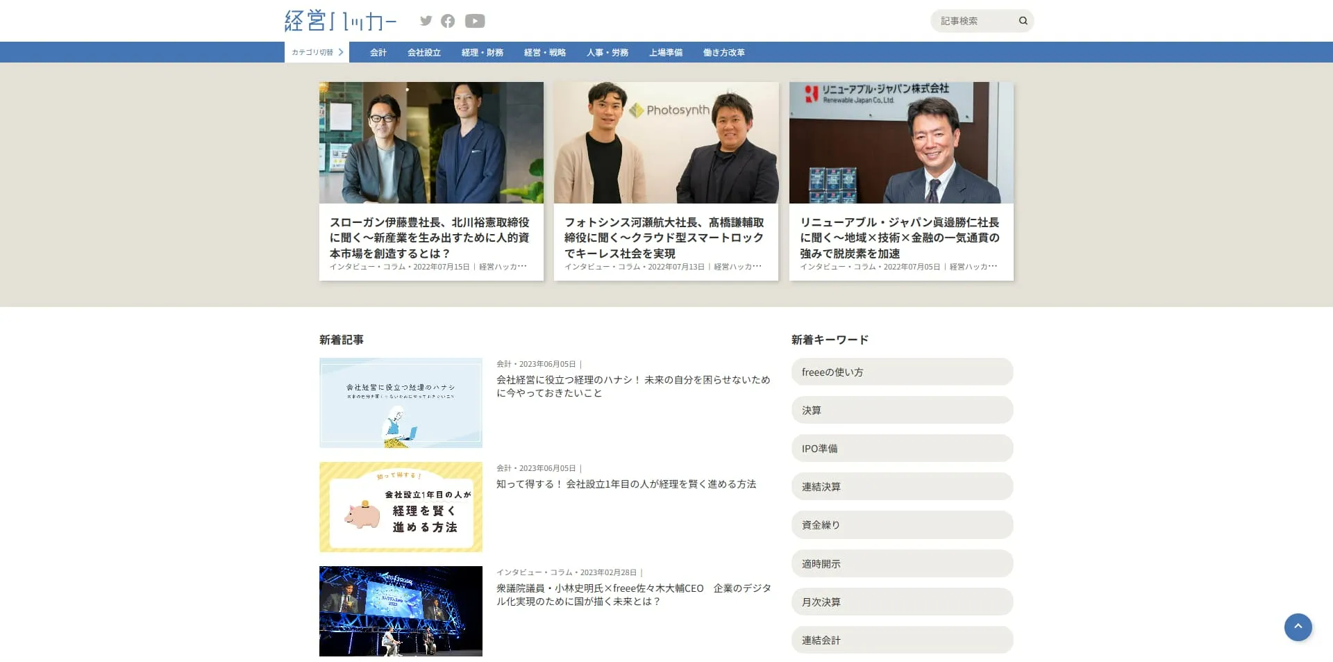This screenshot has width=1333, height=662.
Task: Select the 働き方改革 navigation item
Action: pos(723,52)
